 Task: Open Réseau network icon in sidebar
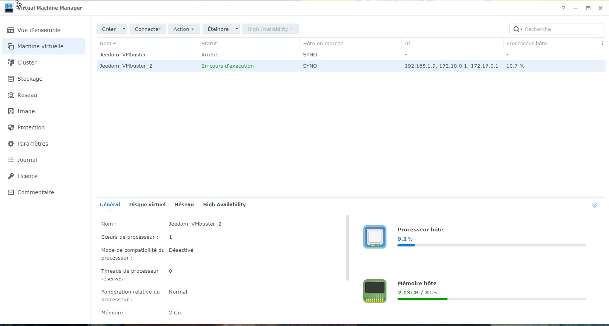tap(11, 95)
